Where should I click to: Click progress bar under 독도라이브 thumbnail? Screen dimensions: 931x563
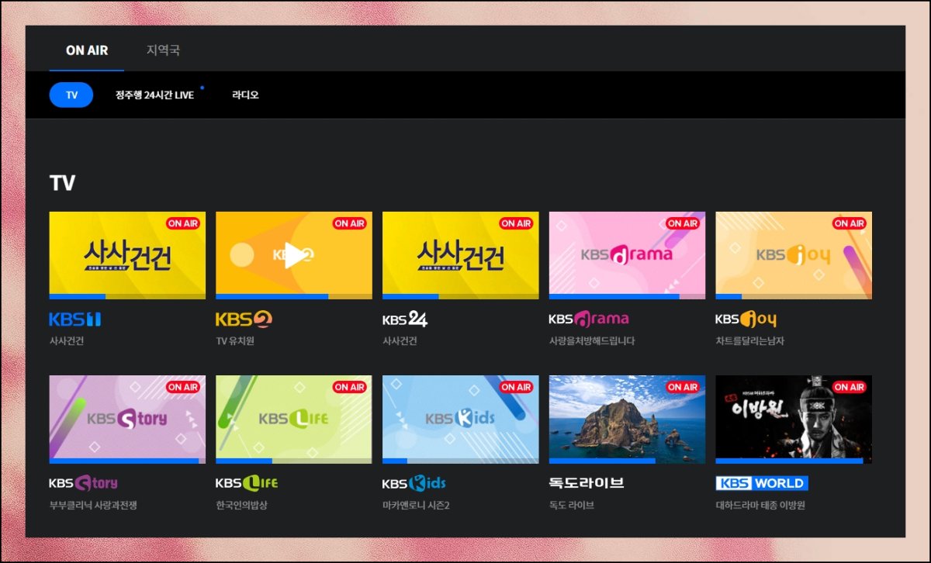coord(628,461)
